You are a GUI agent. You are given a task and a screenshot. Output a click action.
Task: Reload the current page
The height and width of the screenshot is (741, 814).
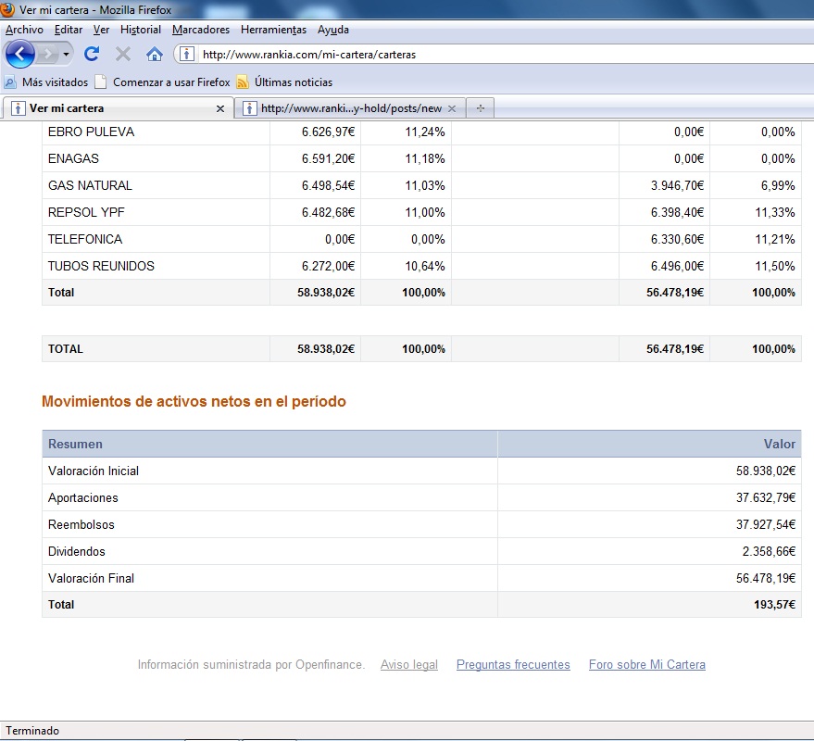coord(92,54)
